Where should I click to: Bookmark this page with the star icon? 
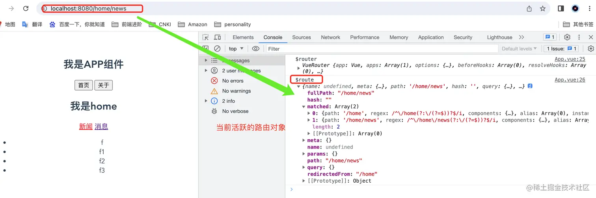coord(543,9)
